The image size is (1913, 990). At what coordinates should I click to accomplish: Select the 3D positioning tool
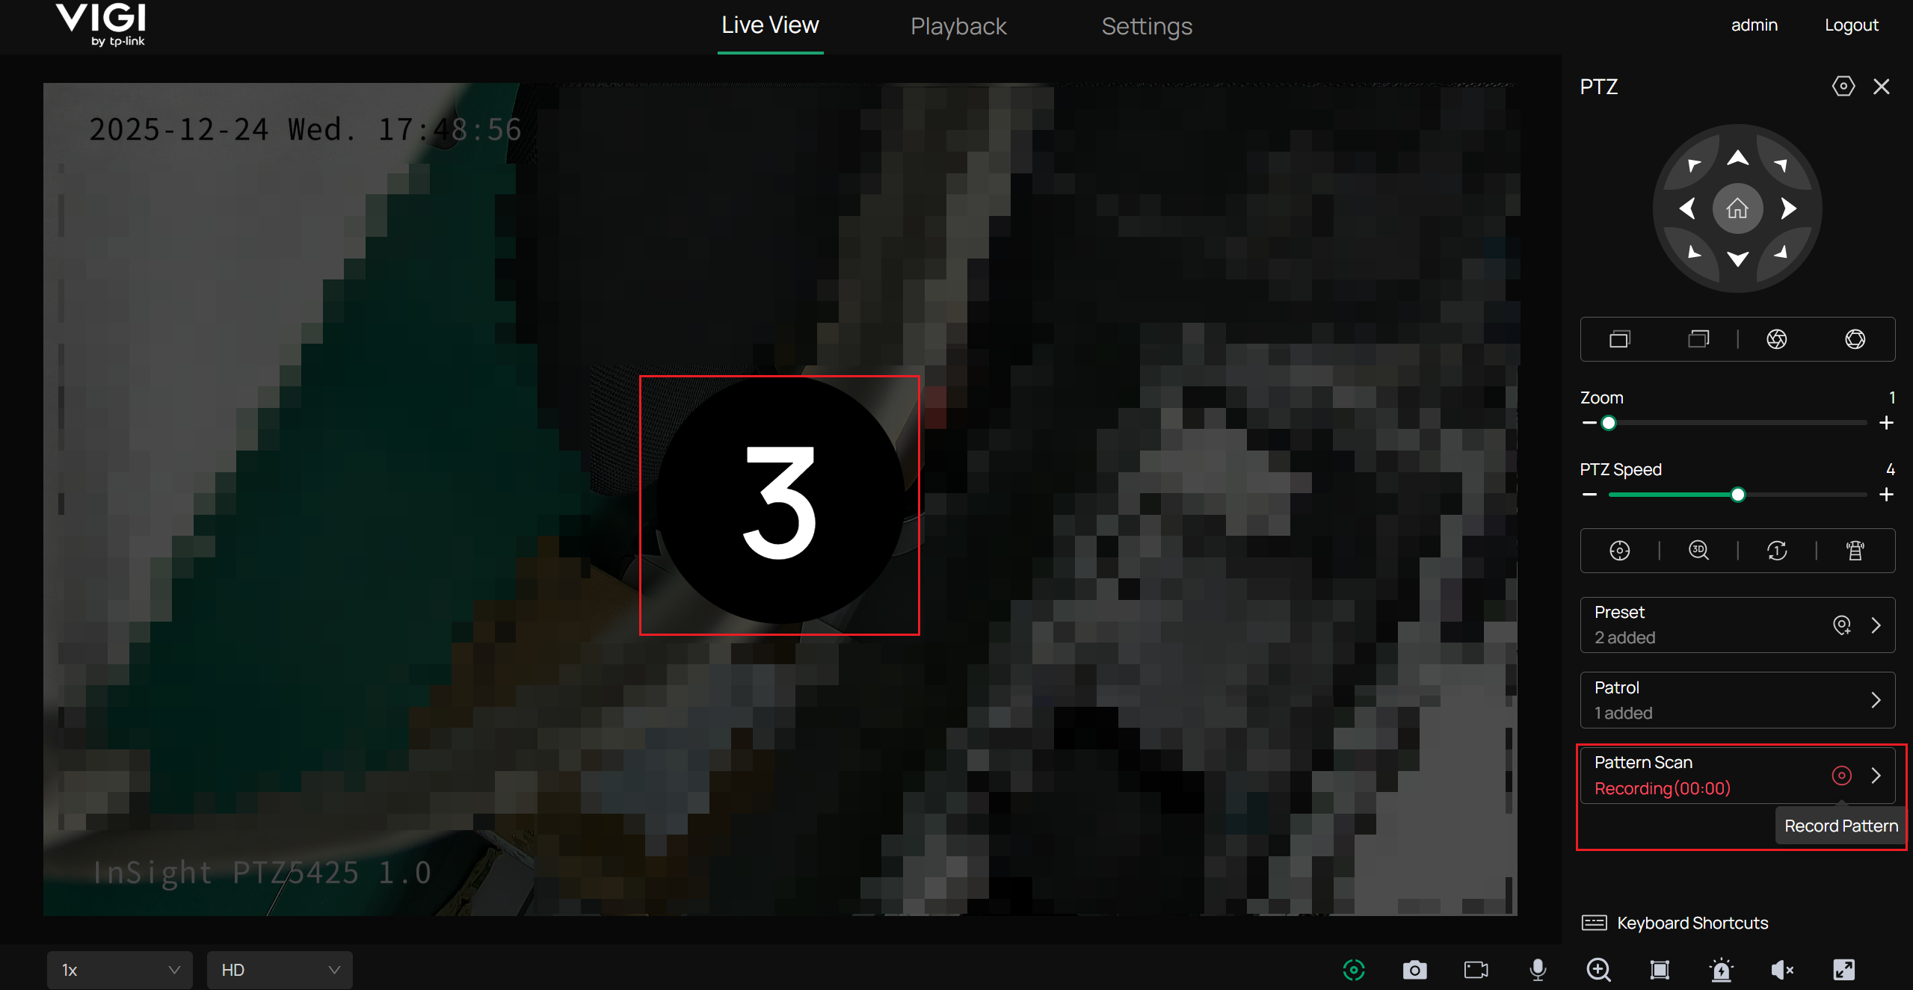pos(1698,551)
